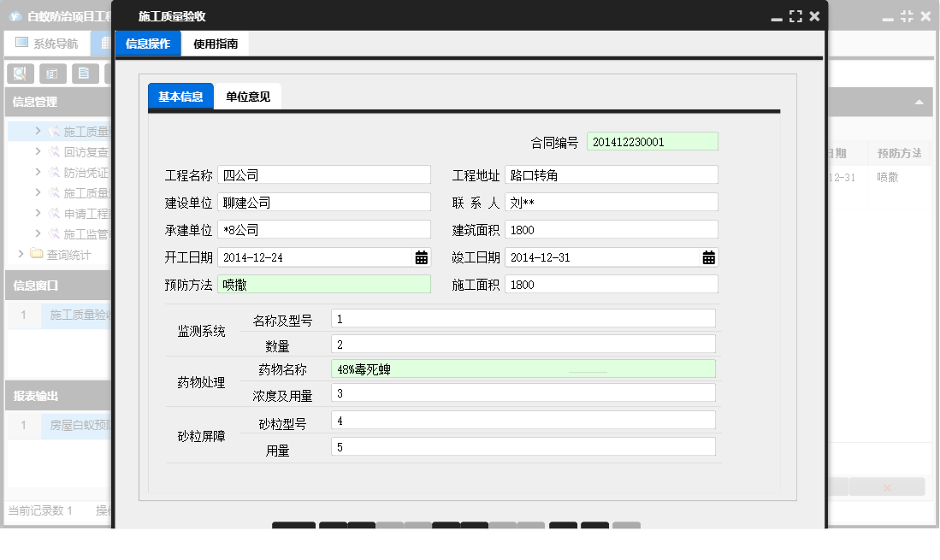
Task: Click the form-view toolbar icon in background window
Action: pyautogui.click(x=53, y=74)
